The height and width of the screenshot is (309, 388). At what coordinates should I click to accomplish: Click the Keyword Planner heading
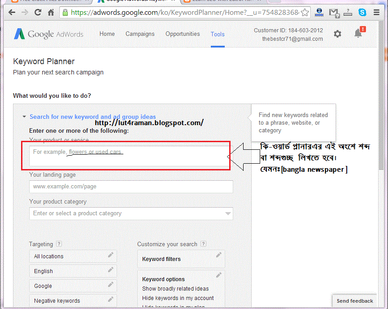(x=44, y=61)
